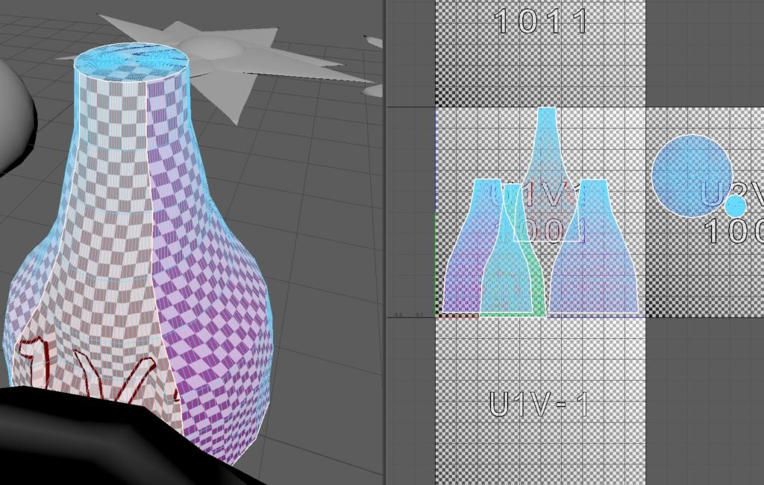Pick the topmost bottle-shaped UV shell
The height and width of the screenshot is (485, 764).
tap(547, 149)
